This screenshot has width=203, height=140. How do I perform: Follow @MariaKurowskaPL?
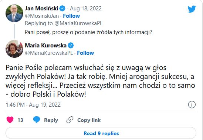(x=85, y=53)
